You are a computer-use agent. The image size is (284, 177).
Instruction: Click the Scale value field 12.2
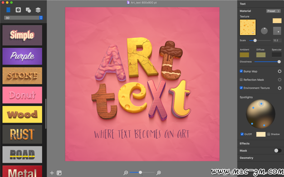[x=277, y=40]
